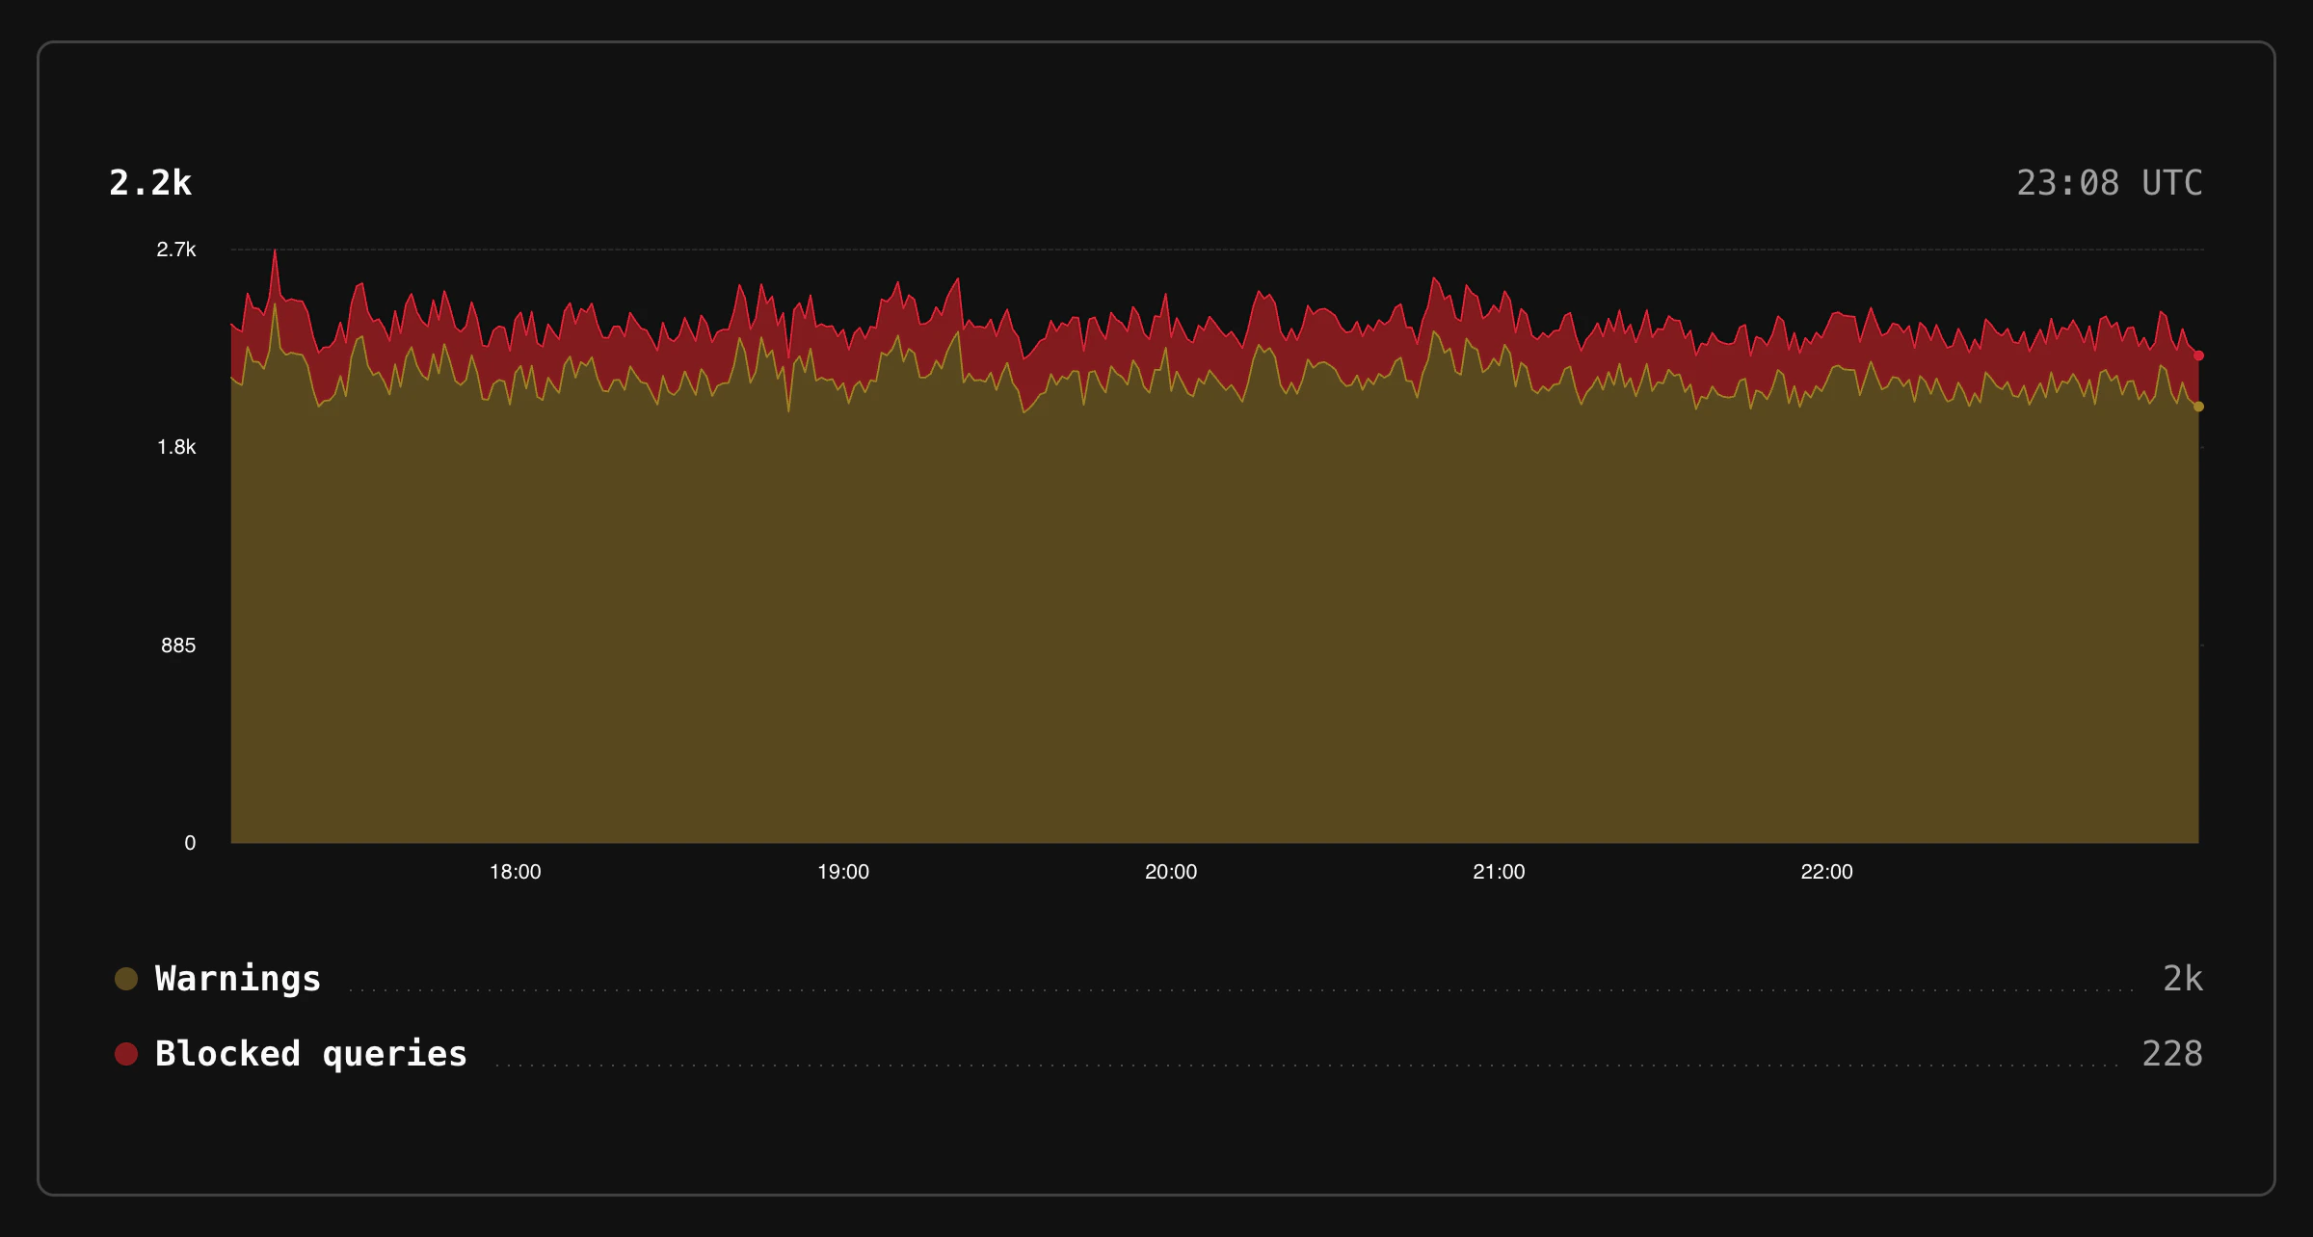Click the 18:00 time axis label
Screen dimensions: 2313x1237
[x=517, y=871]
